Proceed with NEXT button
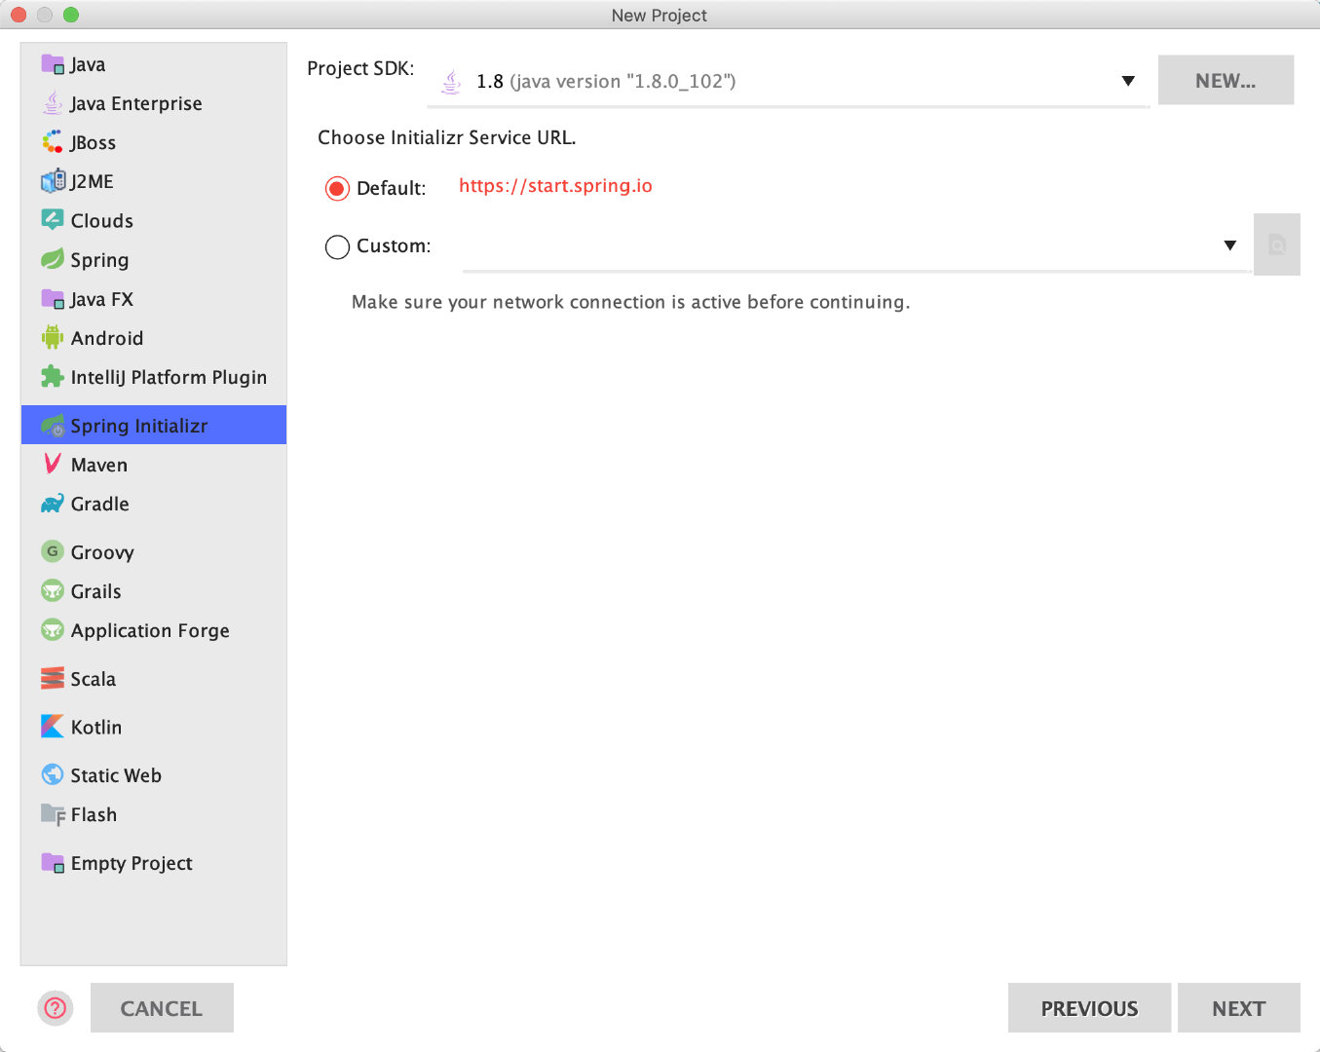The image size is (1320, 1052). click(x=1238, y=1008)
